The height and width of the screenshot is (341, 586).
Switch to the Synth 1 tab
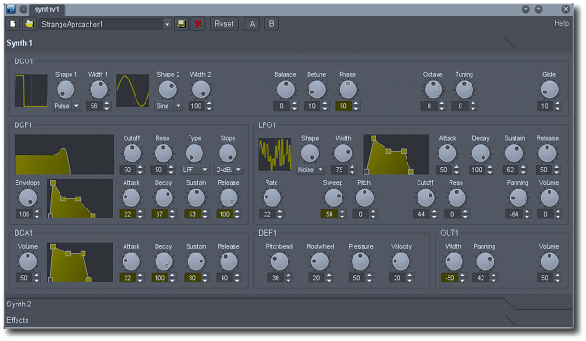pyautogui.click(x=19, y=43)
